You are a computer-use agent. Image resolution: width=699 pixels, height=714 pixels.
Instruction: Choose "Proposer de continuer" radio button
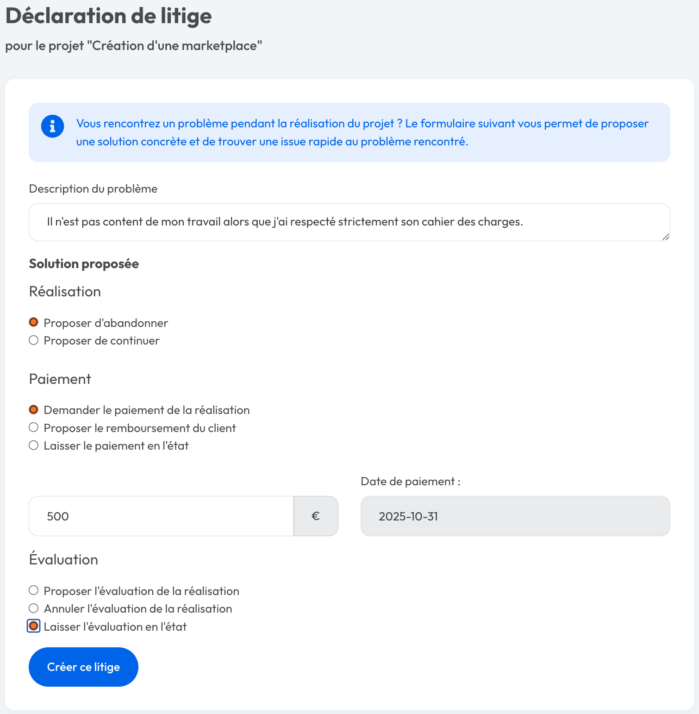[x=34, y=340]
